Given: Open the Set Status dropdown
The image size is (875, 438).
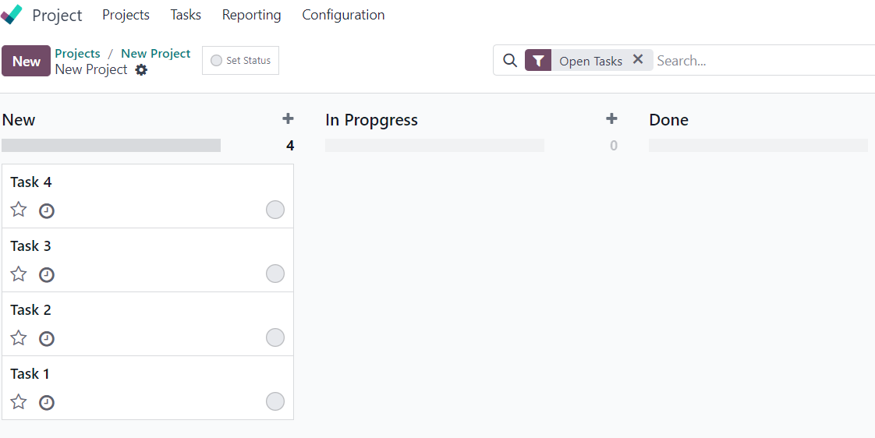Looking at the screenshot, I should tap(240, 60).
